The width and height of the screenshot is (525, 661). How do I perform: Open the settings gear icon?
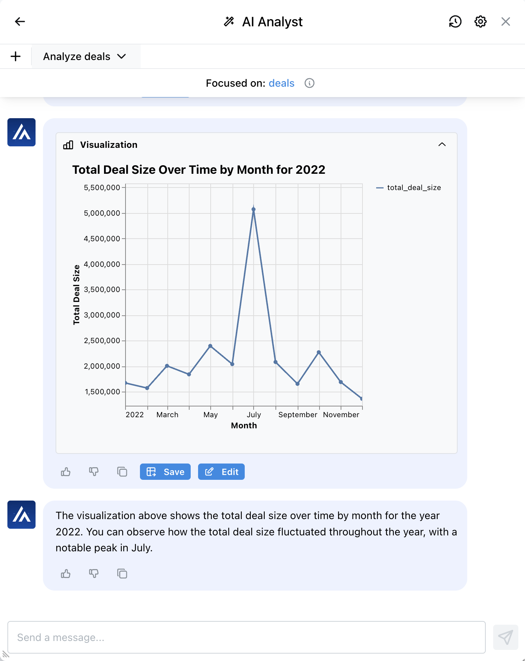(480, 21)
